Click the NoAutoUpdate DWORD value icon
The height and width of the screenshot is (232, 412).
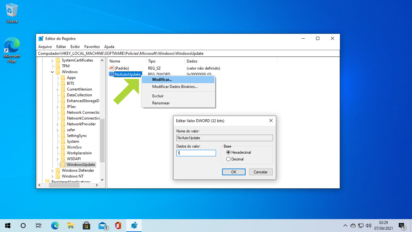[111, 74]
